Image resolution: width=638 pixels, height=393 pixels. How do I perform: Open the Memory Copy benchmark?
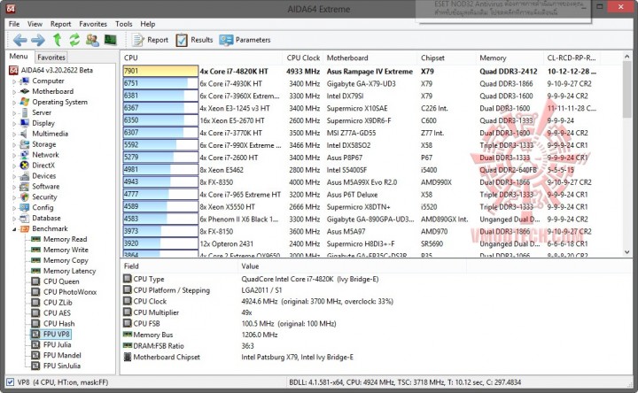[x=59, y=260]
